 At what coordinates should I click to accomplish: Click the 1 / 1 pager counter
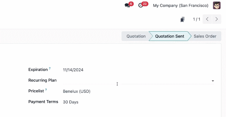pos(196,19)
